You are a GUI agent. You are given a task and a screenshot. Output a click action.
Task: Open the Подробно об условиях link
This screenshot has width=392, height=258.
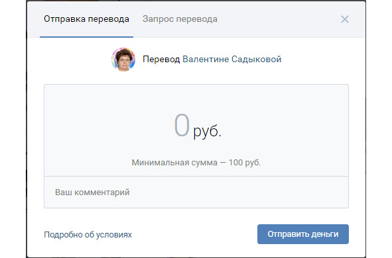pos(88,235)
